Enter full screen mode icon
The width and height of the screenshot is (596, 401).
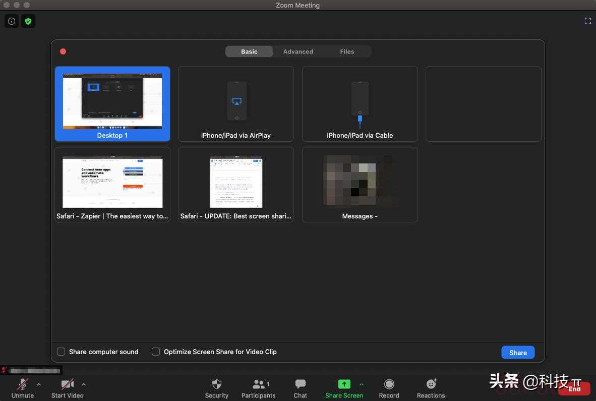tap(587, 21)
